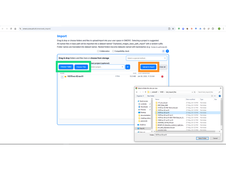Viewport: 226px width, 170px height.
Task: Open the 'Select a special method' dropdown
Action: point(147,58)
